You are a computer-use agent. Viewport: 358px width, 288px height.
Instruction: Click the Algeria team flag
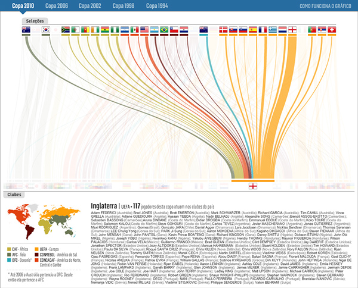(75, 30)
